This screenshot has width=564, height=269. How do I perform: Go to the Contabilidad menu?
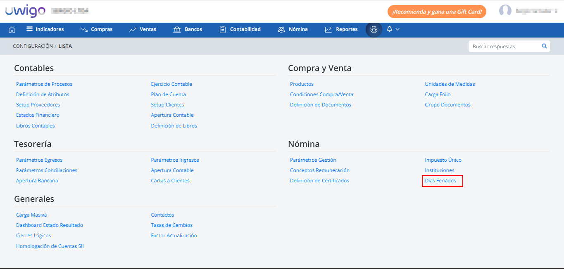240,29
